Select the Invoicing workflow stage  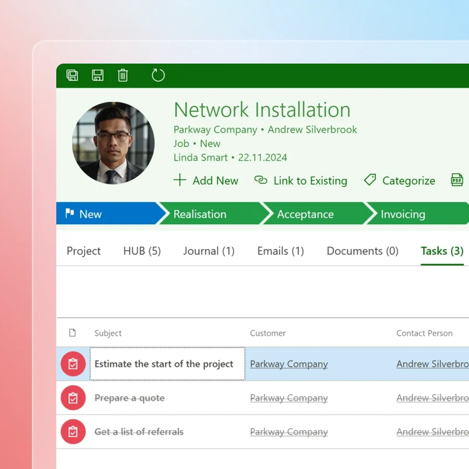(x=418, y=213)
